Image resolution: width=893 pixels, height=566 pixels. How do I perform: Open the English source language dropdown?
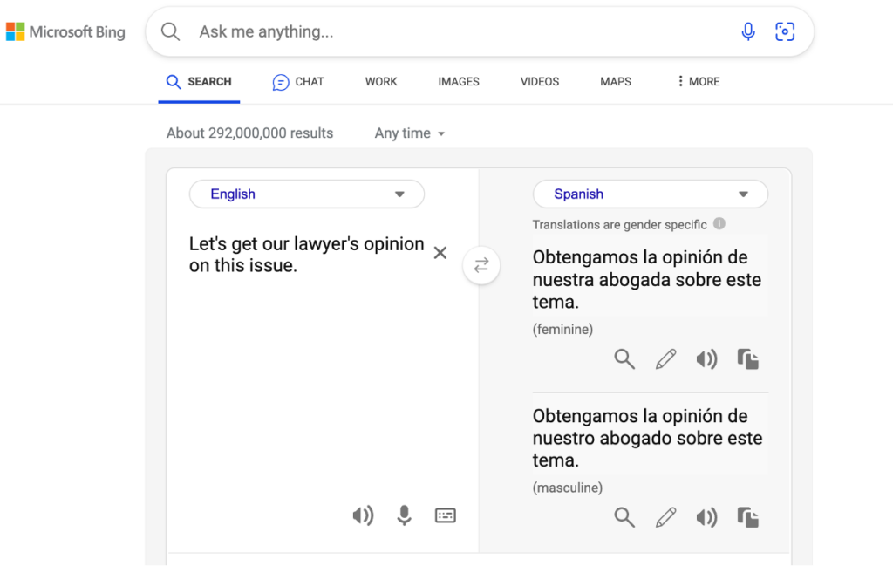tap(306, 194)
